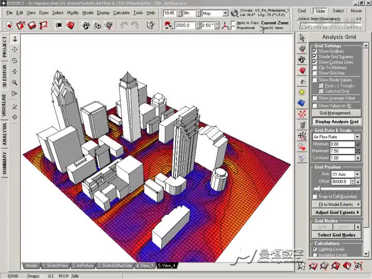Click the pan move icon in left toolbar

pyautogui.click(x=14, y=50)
